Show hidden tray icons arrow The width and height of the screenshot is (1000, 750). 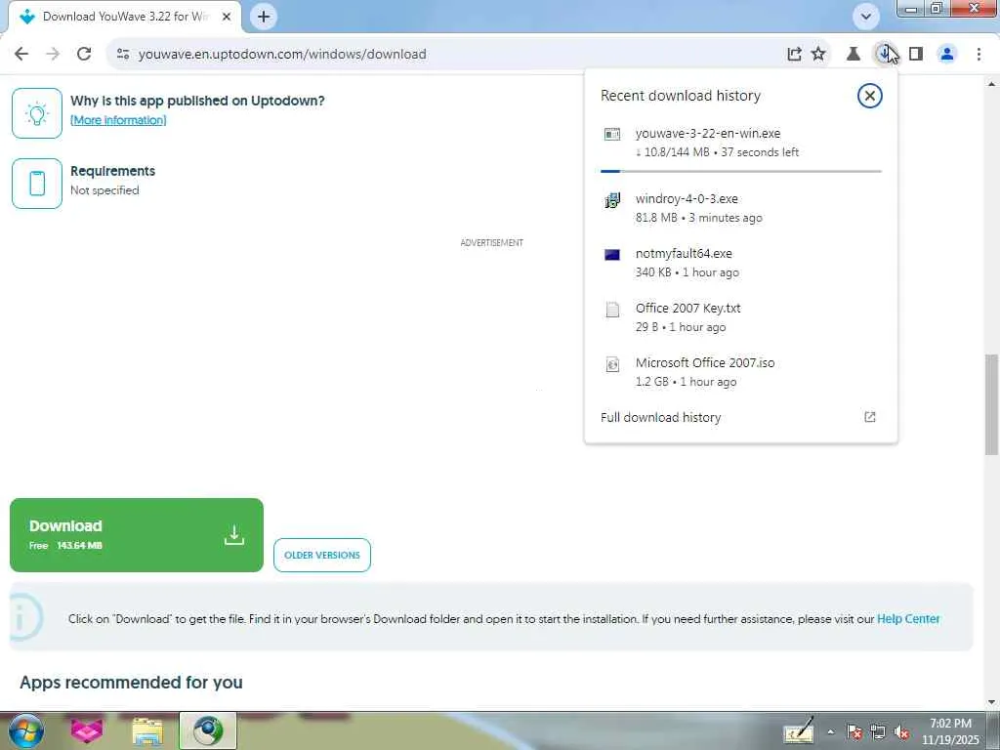click(x=830, y=731)
